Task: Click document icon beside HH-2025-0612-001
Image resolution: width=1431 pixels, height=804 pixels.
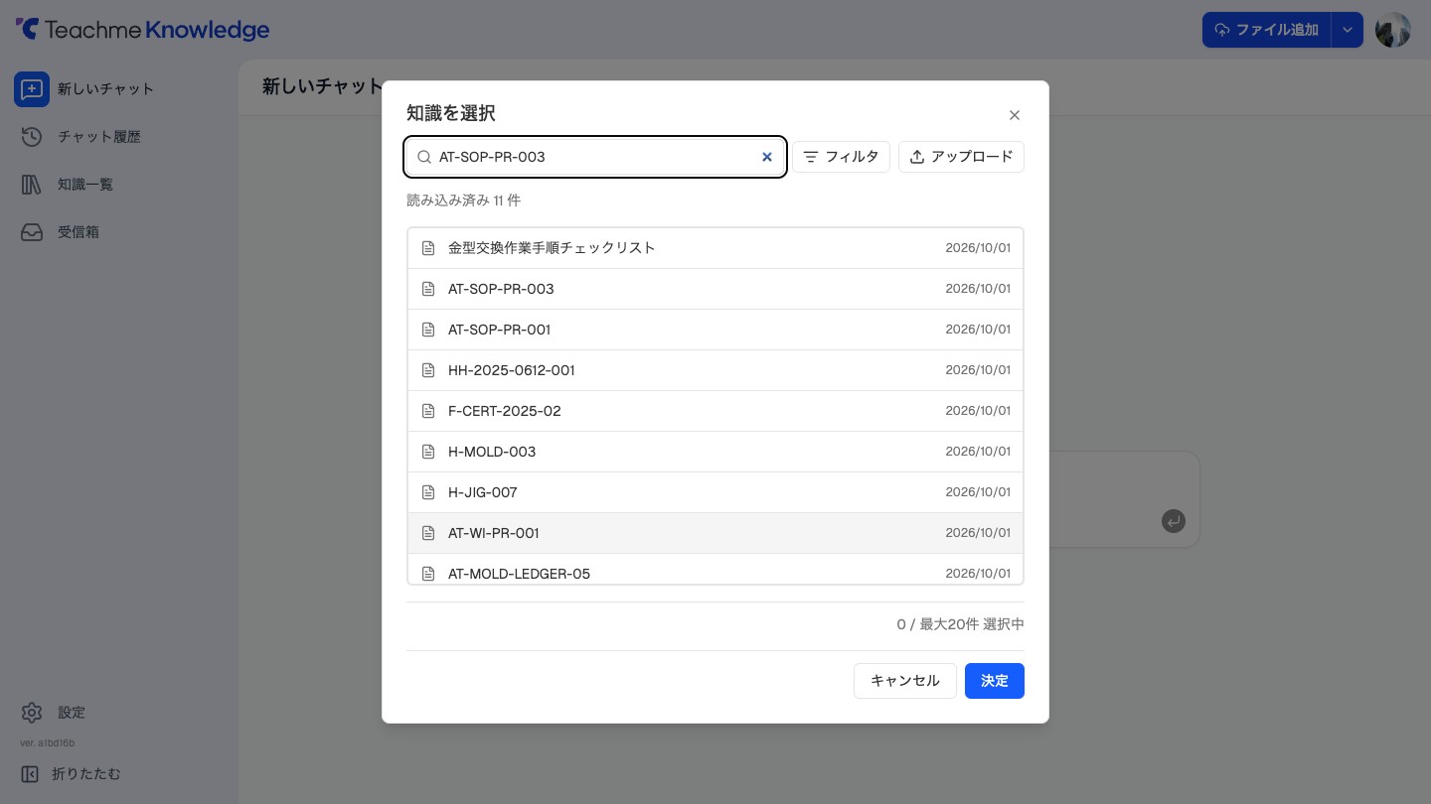Action: coord(428,370)
